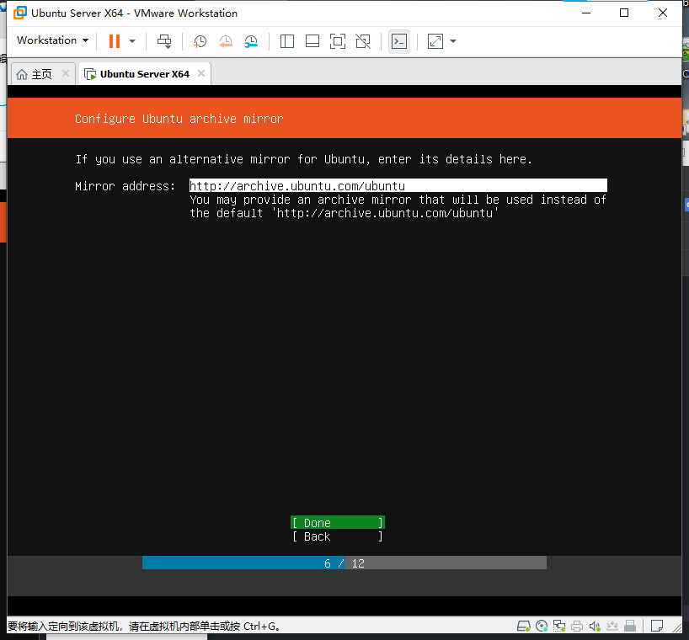Enter full screen mode
This screenshot has height=640, width=689.
[x=338, y=41]
